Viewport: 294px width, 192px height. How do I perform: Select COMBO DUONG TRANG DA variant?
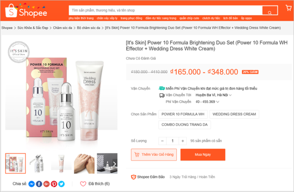(185, 125)
